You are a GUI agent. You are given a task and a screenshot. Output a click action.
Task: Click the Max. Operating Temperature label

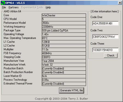tap(20, 38)
